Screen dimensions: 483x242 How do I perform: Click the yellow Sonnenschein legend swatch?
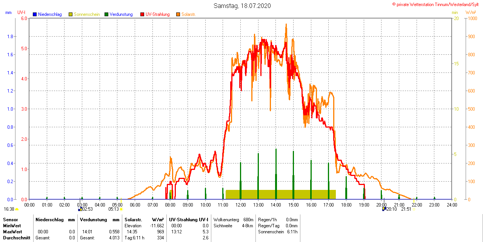pos(71,14)
